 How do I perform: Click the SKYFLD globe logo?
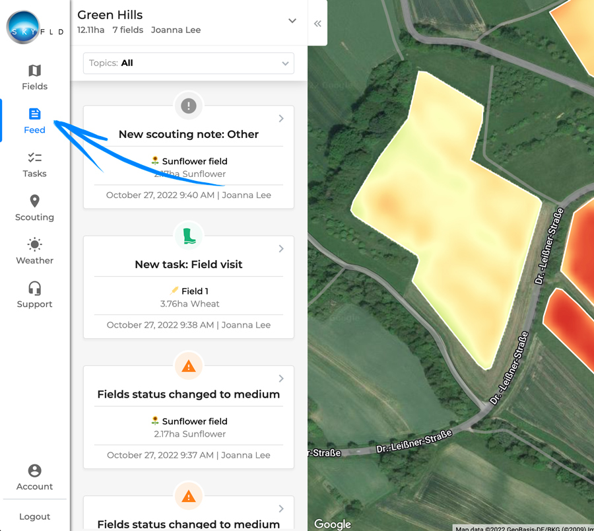pyautogui.click(x=23, y=27)
